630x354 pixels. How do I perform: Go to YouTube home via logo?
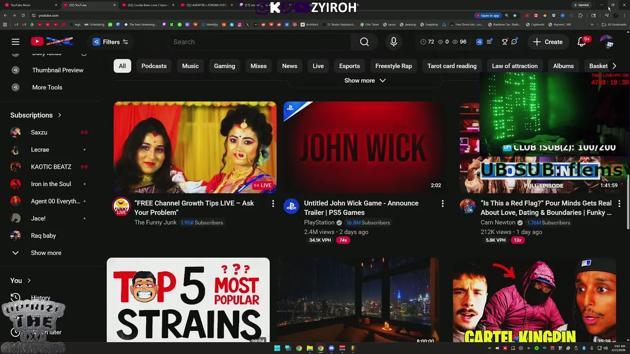[52, 42]
